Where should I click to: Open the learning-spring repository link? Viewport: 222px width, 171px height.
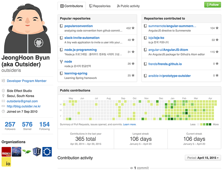coord(76,73)
